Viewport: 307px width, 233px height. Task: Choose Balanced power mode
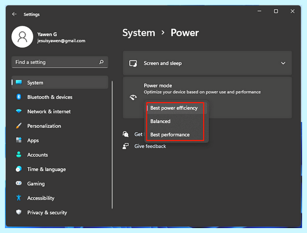[176, 121]
